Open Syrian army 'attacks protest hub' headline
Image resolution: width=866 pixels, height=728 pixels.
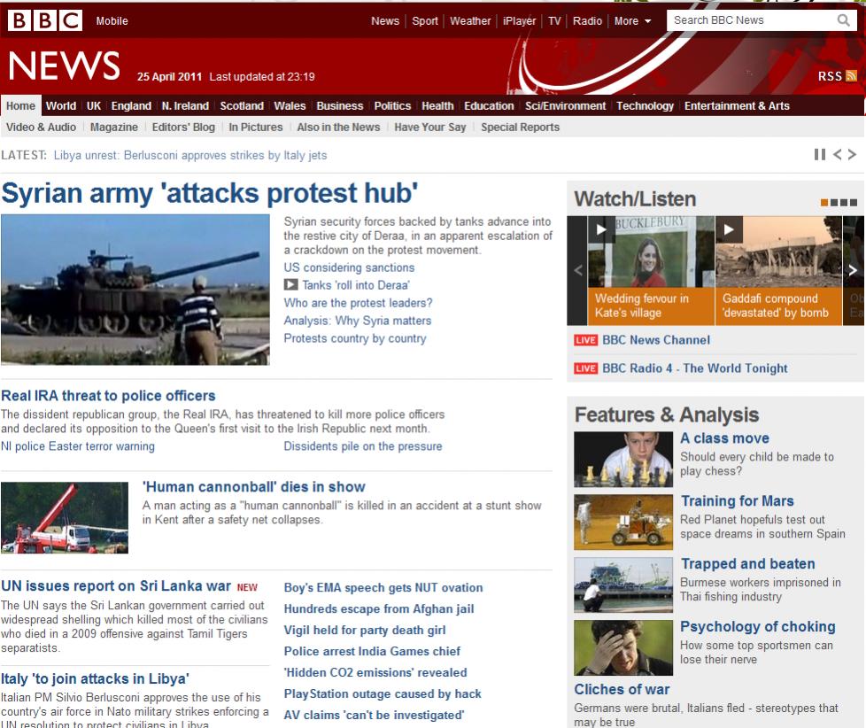(x=209, y=193)
